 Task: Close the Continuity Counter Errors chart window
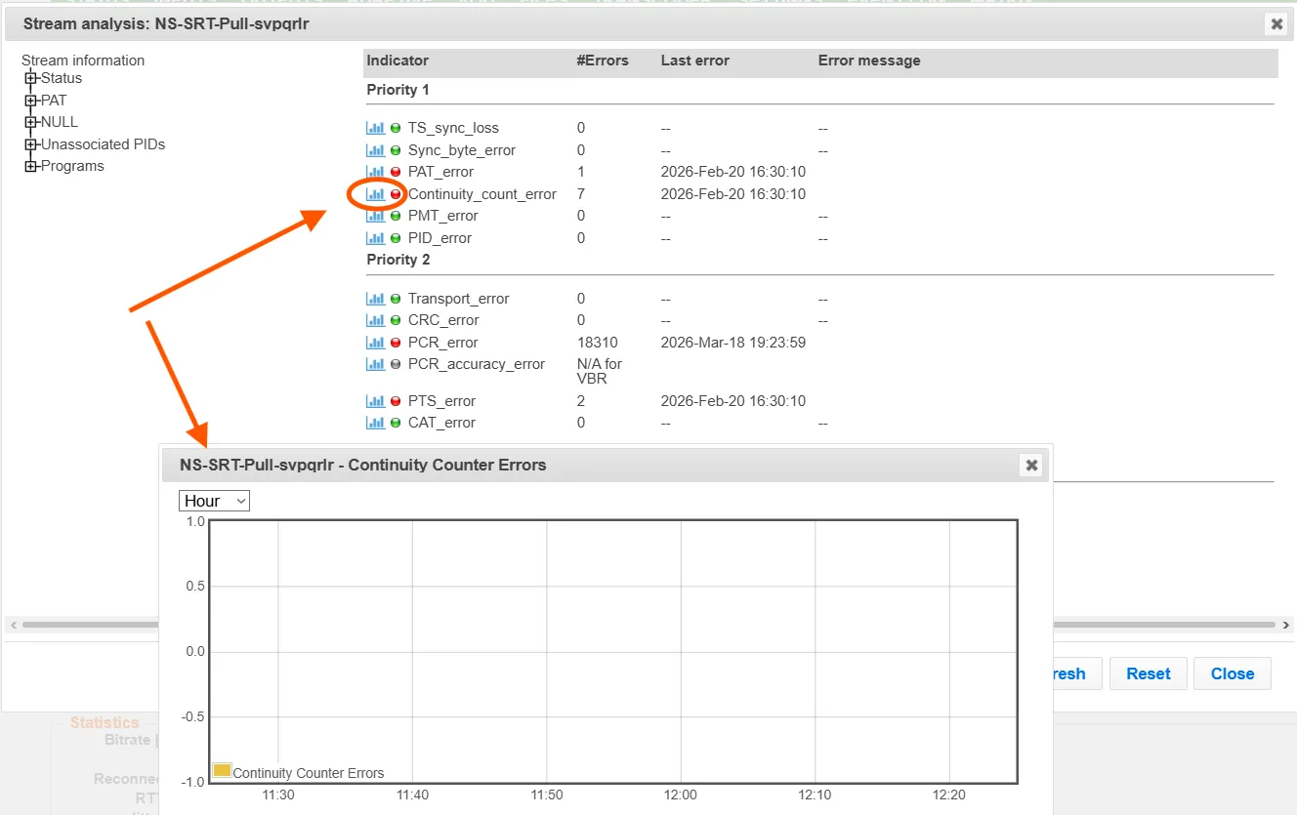pyautogui.click(x=1031, y=466)
